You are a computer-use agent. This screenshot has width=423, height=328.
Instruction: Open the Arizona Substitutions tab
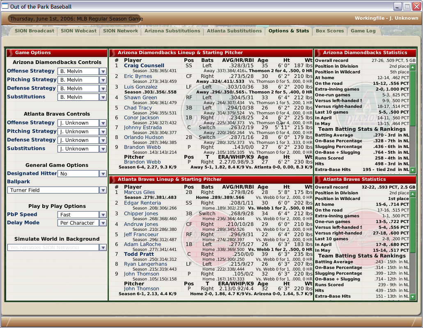(172, 31)
